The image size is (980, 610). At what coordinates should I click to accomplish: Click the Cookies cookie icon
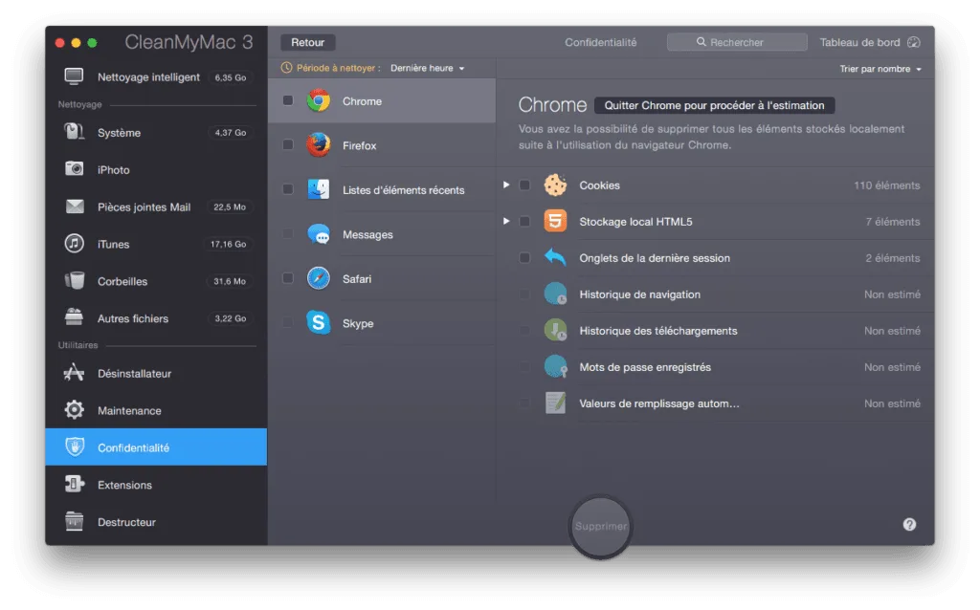tap(555, 185)
